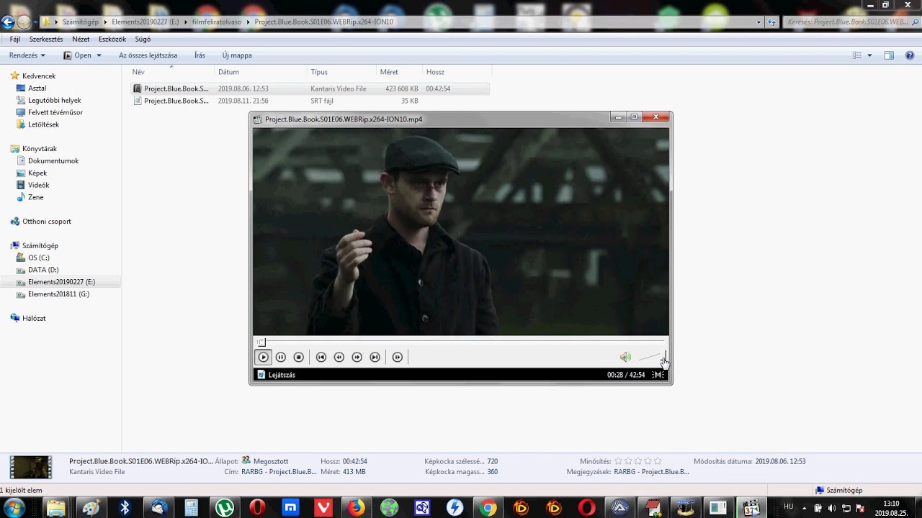
Task: Open the Bluetooth taskbar icon
Action: (x=124, y=508)
